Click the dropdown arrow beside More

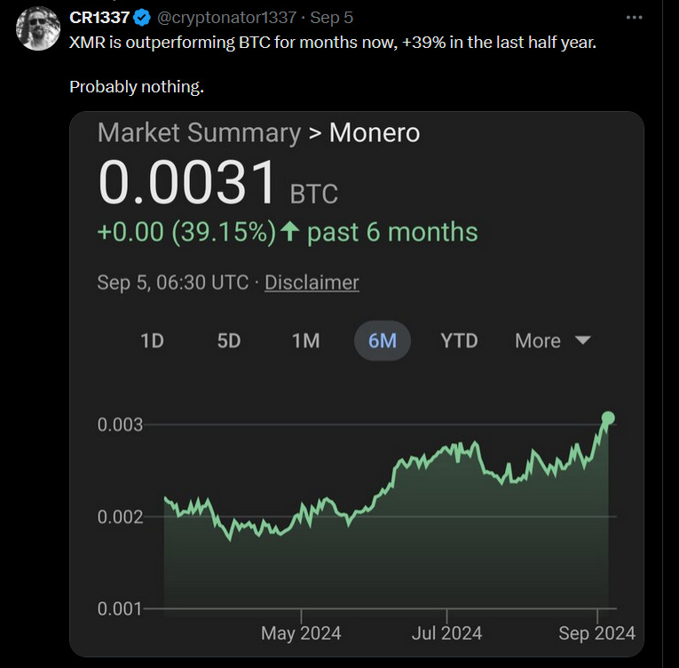point(582,341)
